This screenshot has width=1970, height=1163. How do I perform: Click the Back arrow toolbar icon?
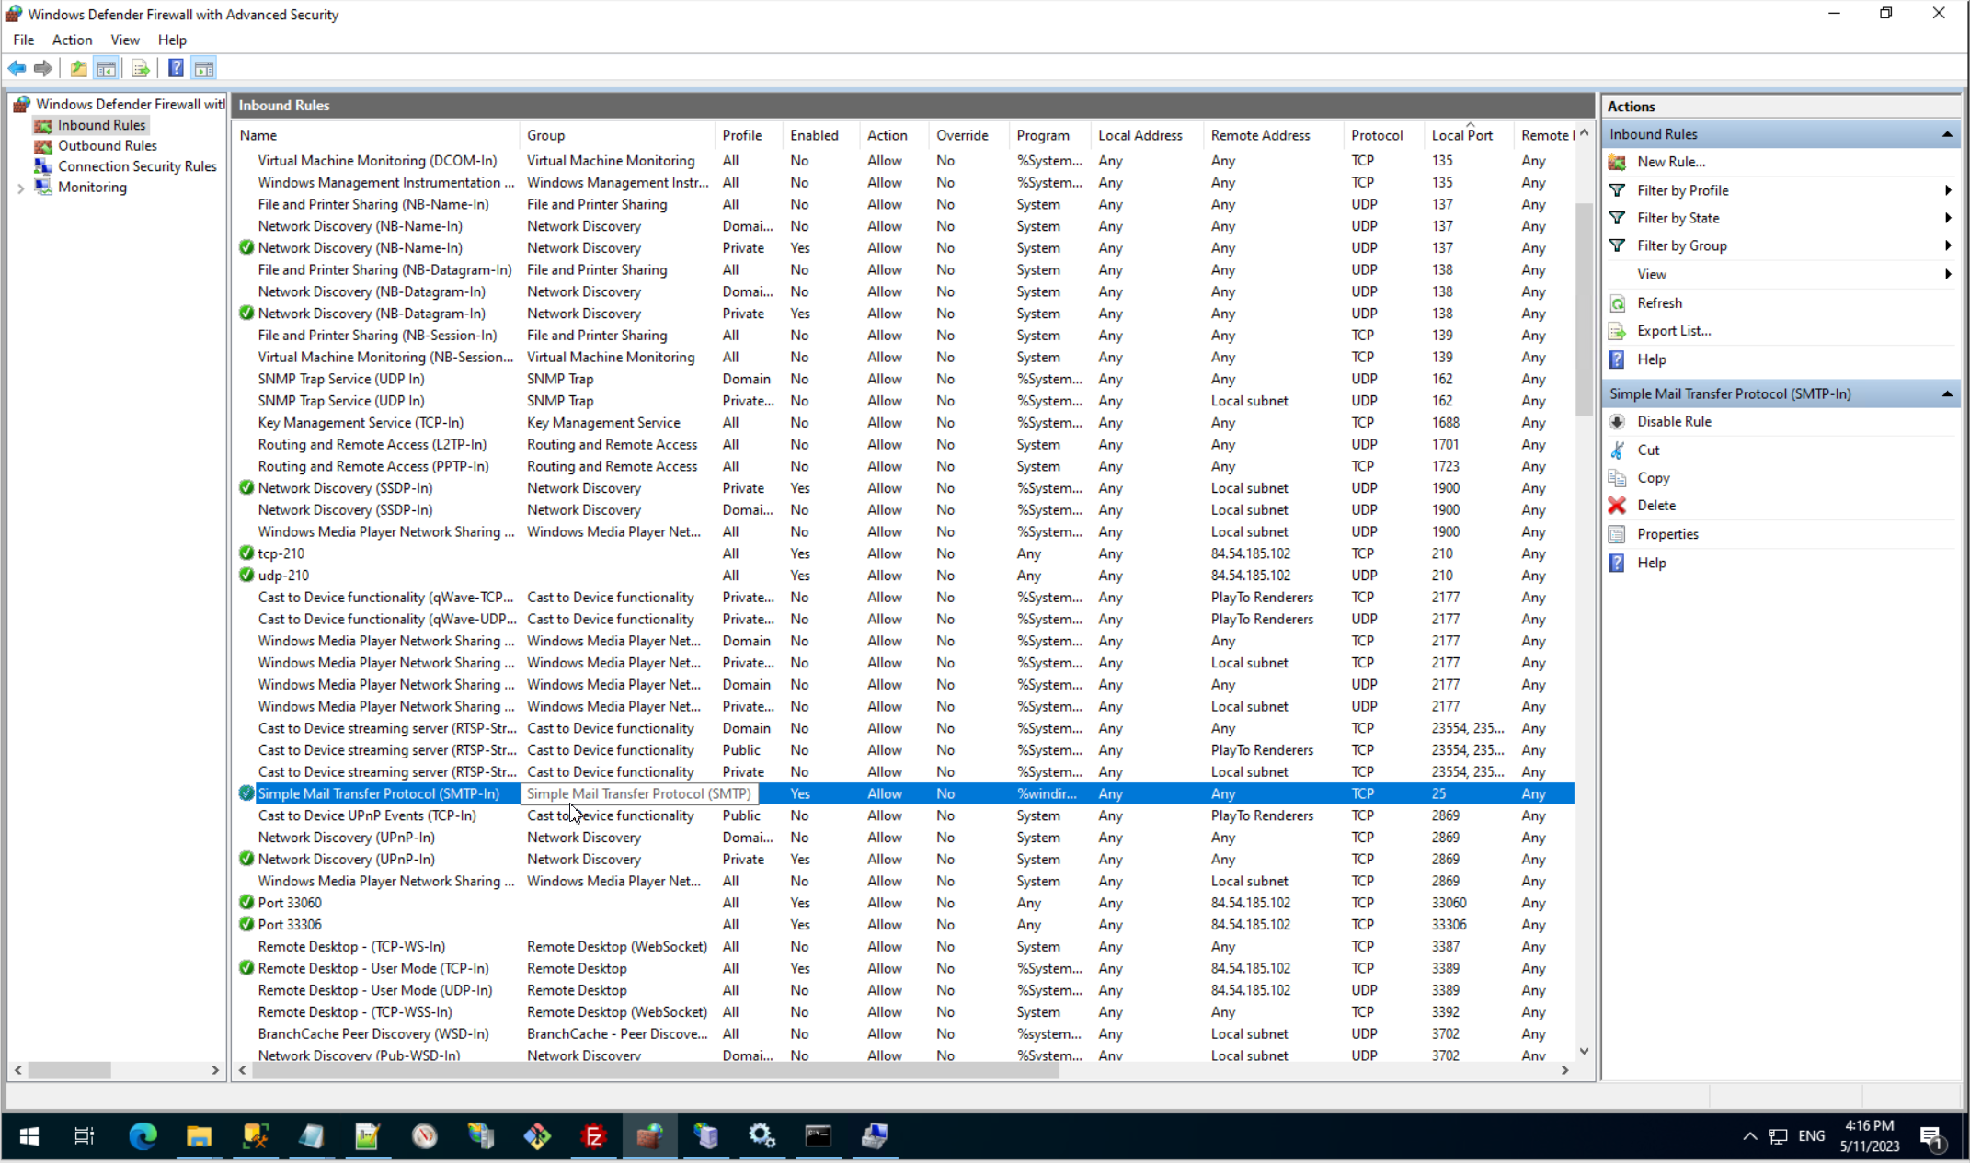coord(17,68)
